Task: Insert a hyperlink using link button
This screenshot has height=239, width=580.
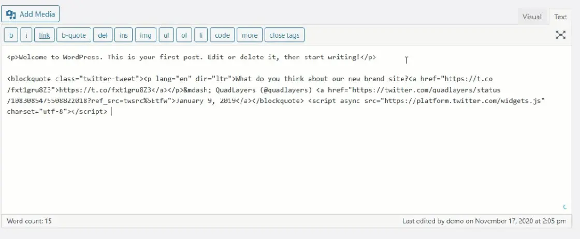Action: 45,36
